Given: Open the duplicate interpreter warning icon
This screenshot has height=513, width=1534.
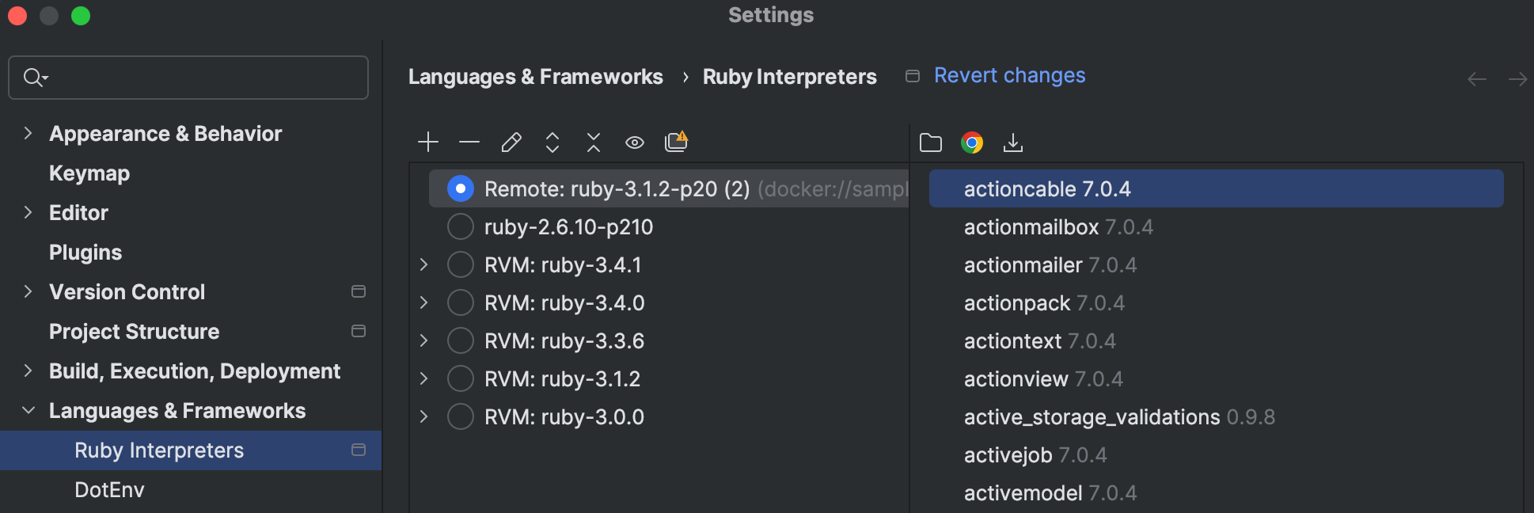Looking at the screenshot, I should point(677,141).
